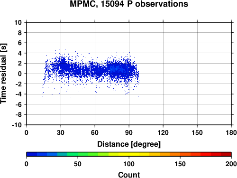Click the 0 tick on residual axis
The image size is (237, 178).
point(20,74)
